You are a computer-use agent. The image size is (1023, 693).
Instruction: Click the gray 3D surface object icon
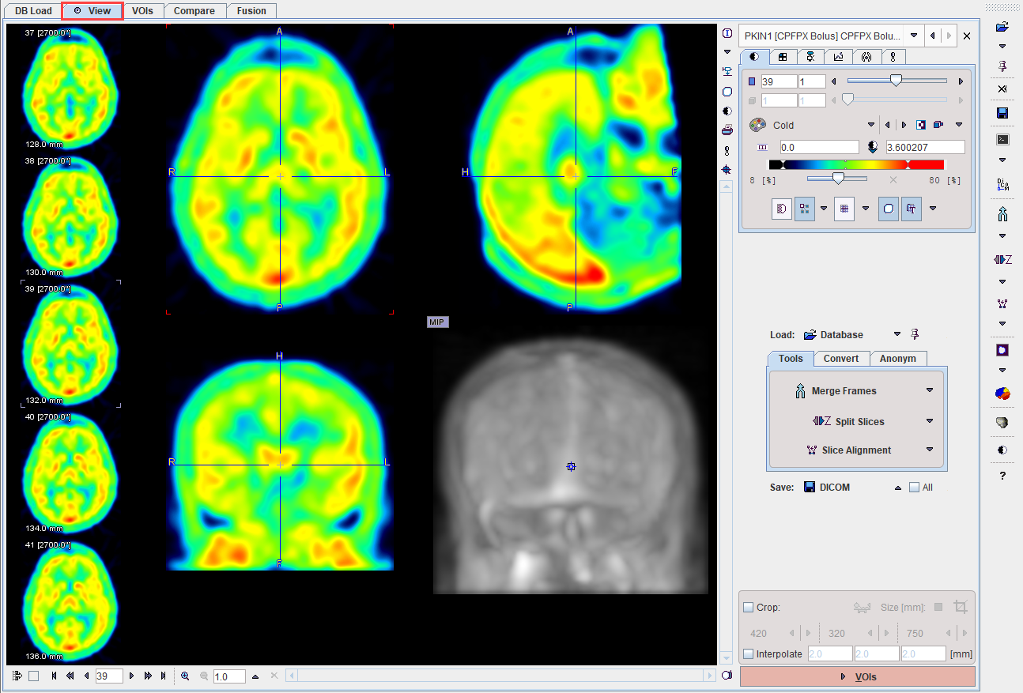pyautogui.click(x=1002, y=423)
